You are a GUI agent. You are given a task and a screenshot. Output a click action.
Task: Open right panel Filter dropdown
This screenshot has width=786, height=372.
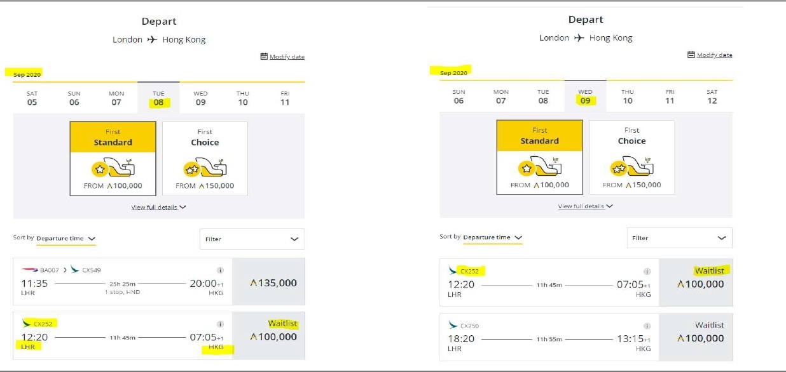pos(679,237)
